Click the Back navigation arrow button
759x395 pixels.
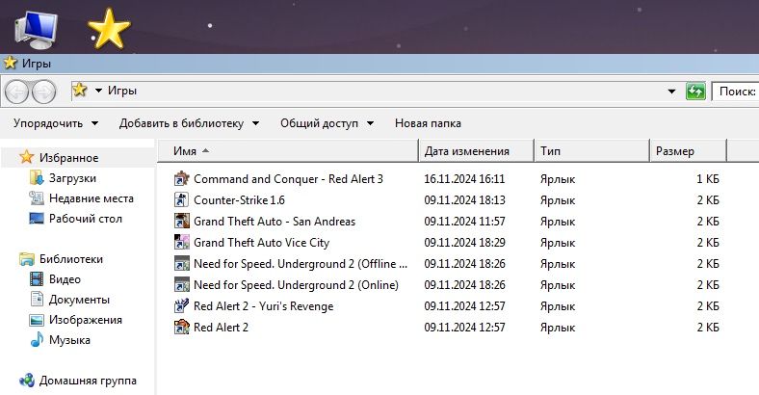[17, 92]
